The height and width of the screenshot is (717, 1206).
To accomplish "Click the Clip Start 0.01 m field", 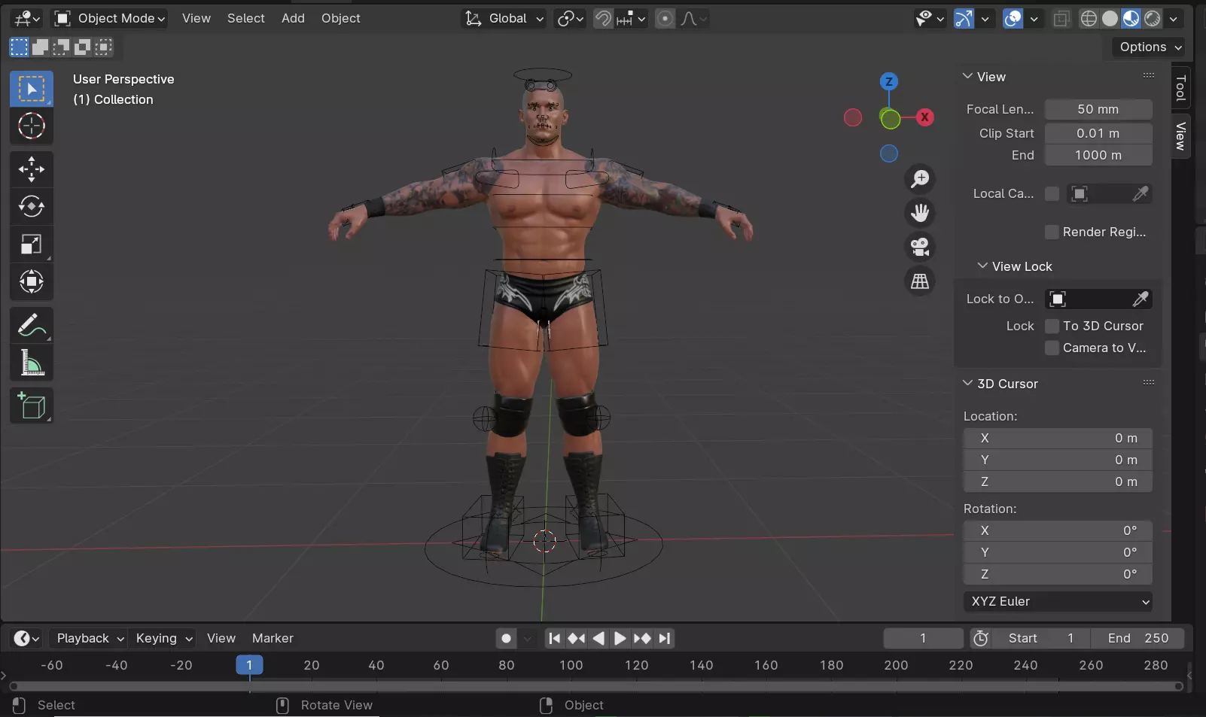I will coord(1098,133).
